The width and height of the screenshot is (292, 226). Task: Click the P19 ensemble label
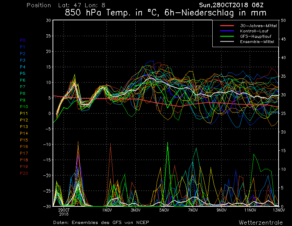[x=24, y=166]
